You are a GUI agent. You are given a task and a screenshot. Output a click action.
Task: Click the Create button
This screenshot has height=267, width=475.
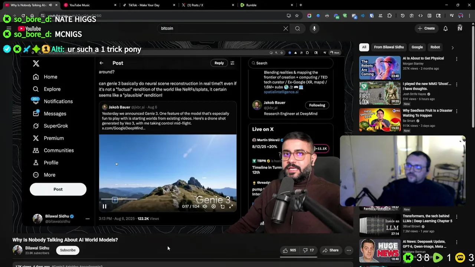point(426,28)
